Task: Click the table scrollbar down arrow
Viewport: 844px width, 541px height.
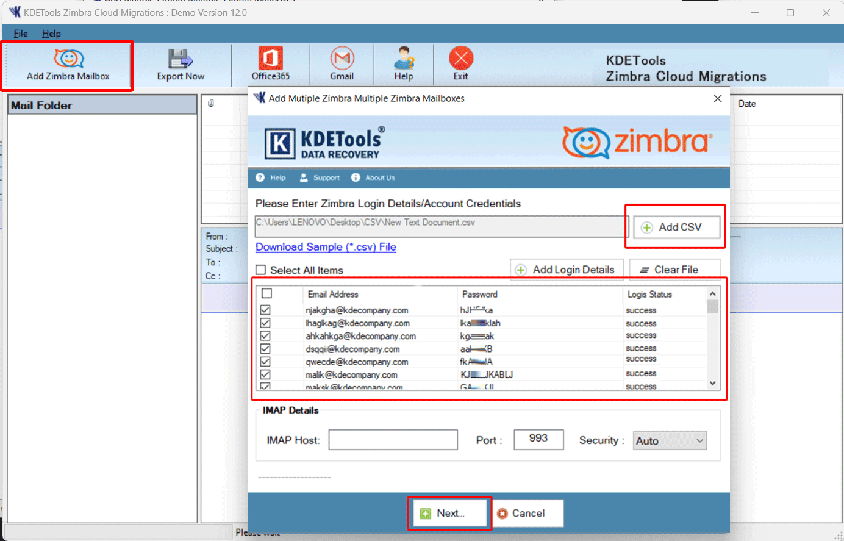Action: pos(712,383)
